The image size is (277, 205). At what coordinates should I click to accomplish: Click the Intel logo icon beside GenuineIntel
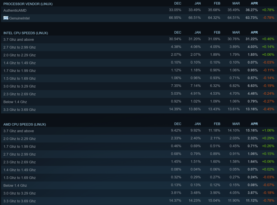[x=6, y=18]
